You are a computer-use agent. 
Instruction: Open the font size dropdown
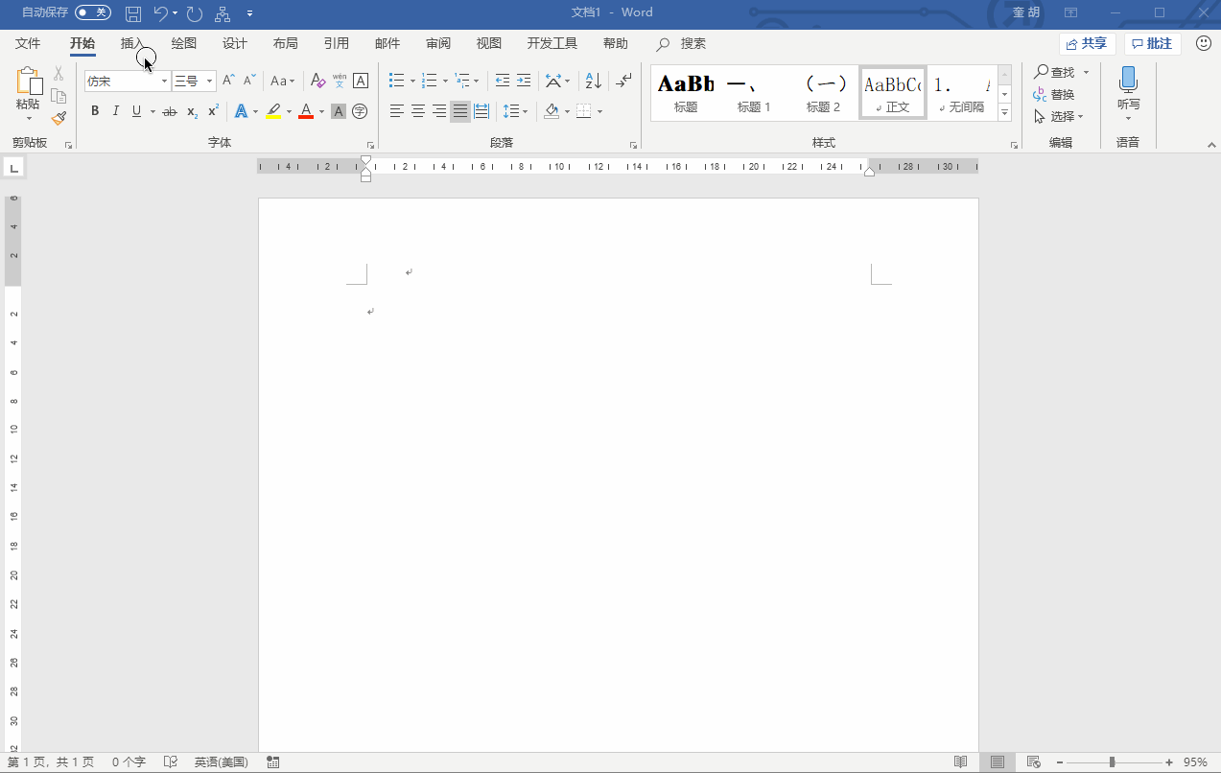(x=209, y=82)
